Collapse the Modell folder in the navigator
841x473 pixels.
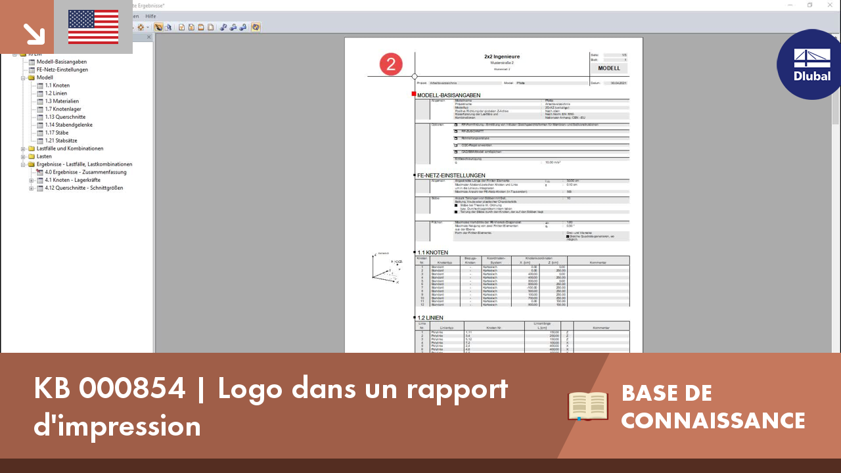pyautogui.click(x=22, y=77)
